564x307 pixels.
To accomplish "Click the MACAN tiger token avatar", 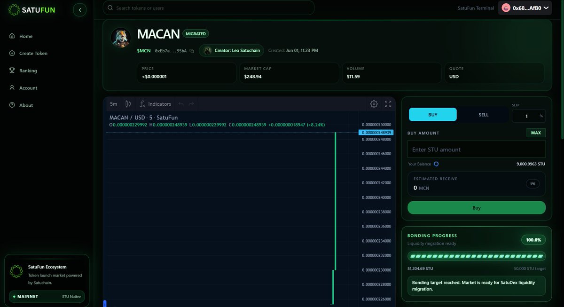I will (120, 38).
